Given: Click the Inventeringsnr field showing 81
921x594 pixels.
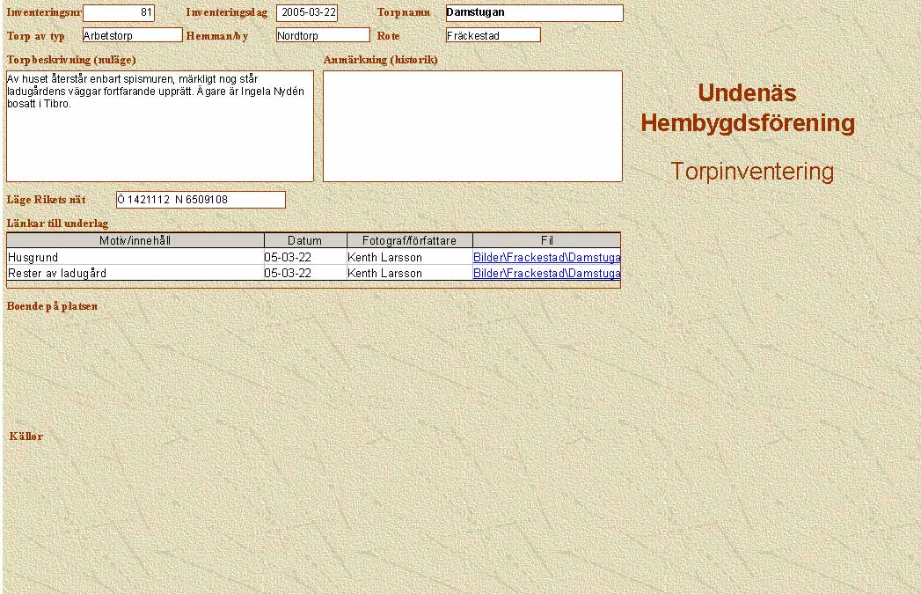Looking at the screenshot, I should click(x=119, y=13).
